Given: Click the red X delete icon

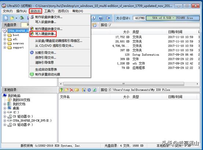Looking at the screenshot, I should (71, 90).
